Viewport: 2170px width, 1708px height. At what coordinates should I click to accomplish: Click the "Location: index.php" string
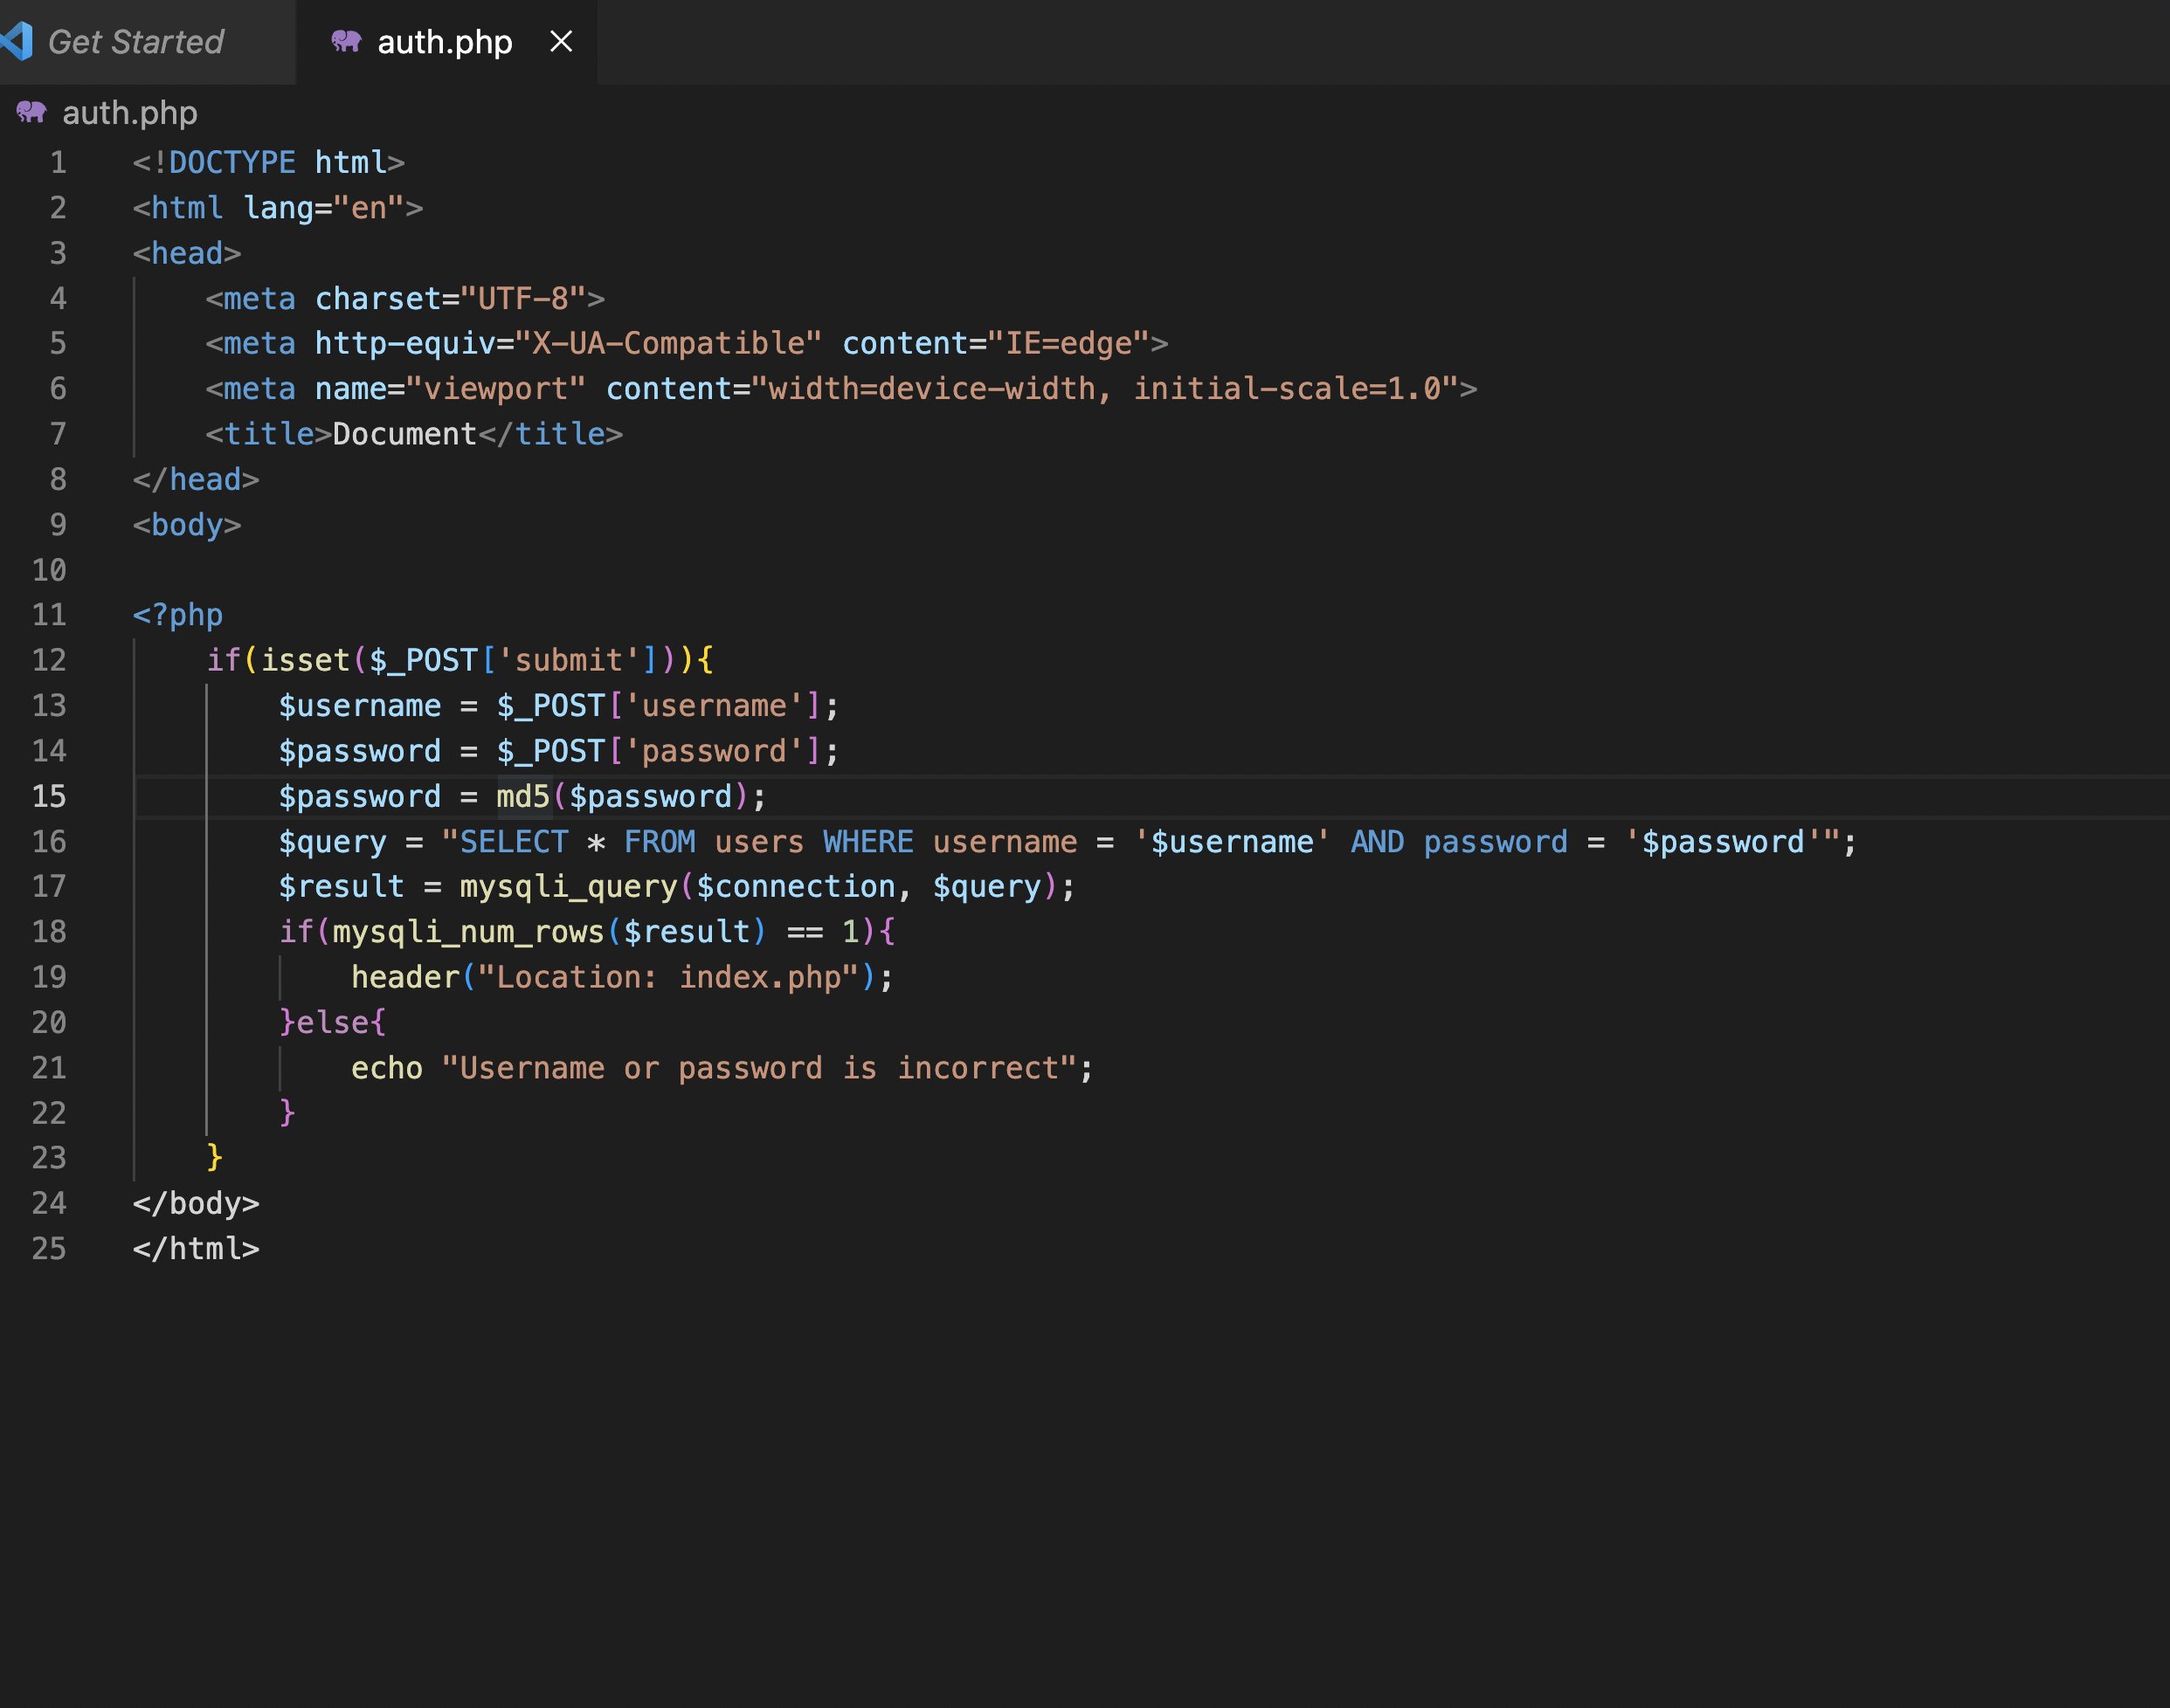tap(667, 978)
